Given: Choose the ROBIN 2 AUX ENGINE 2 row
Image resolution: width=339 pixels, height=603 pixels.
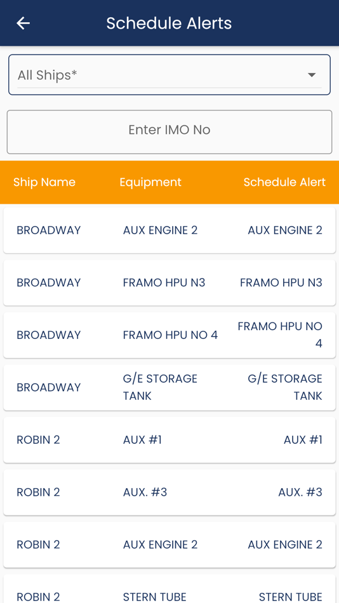Looking at the screenshot, I should point(169,544).
